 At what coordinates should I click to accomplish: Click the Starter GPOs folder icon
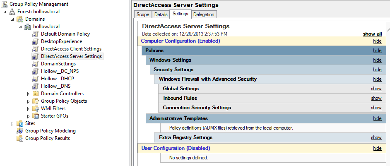click(x=36, y=116)
